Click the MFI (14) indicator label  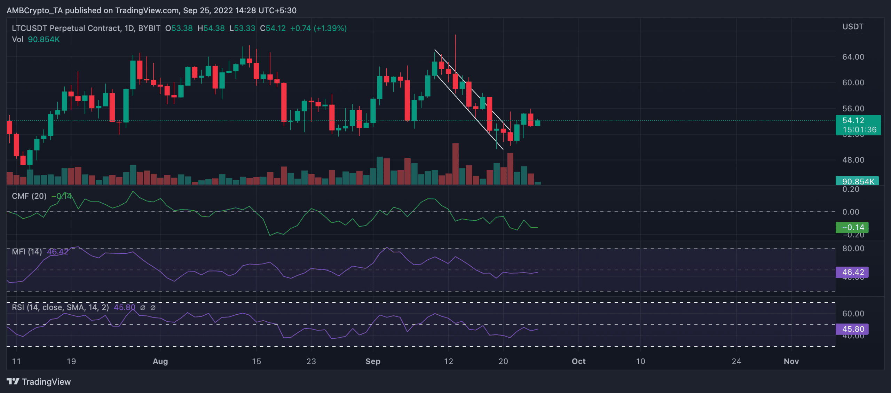coord(27,251)
